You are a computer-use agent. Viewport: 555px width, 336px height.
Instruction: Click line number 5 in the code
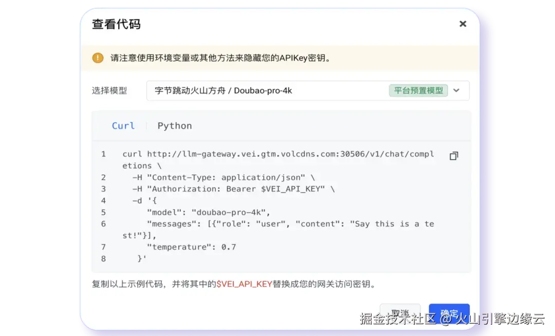tap(103, 212)
